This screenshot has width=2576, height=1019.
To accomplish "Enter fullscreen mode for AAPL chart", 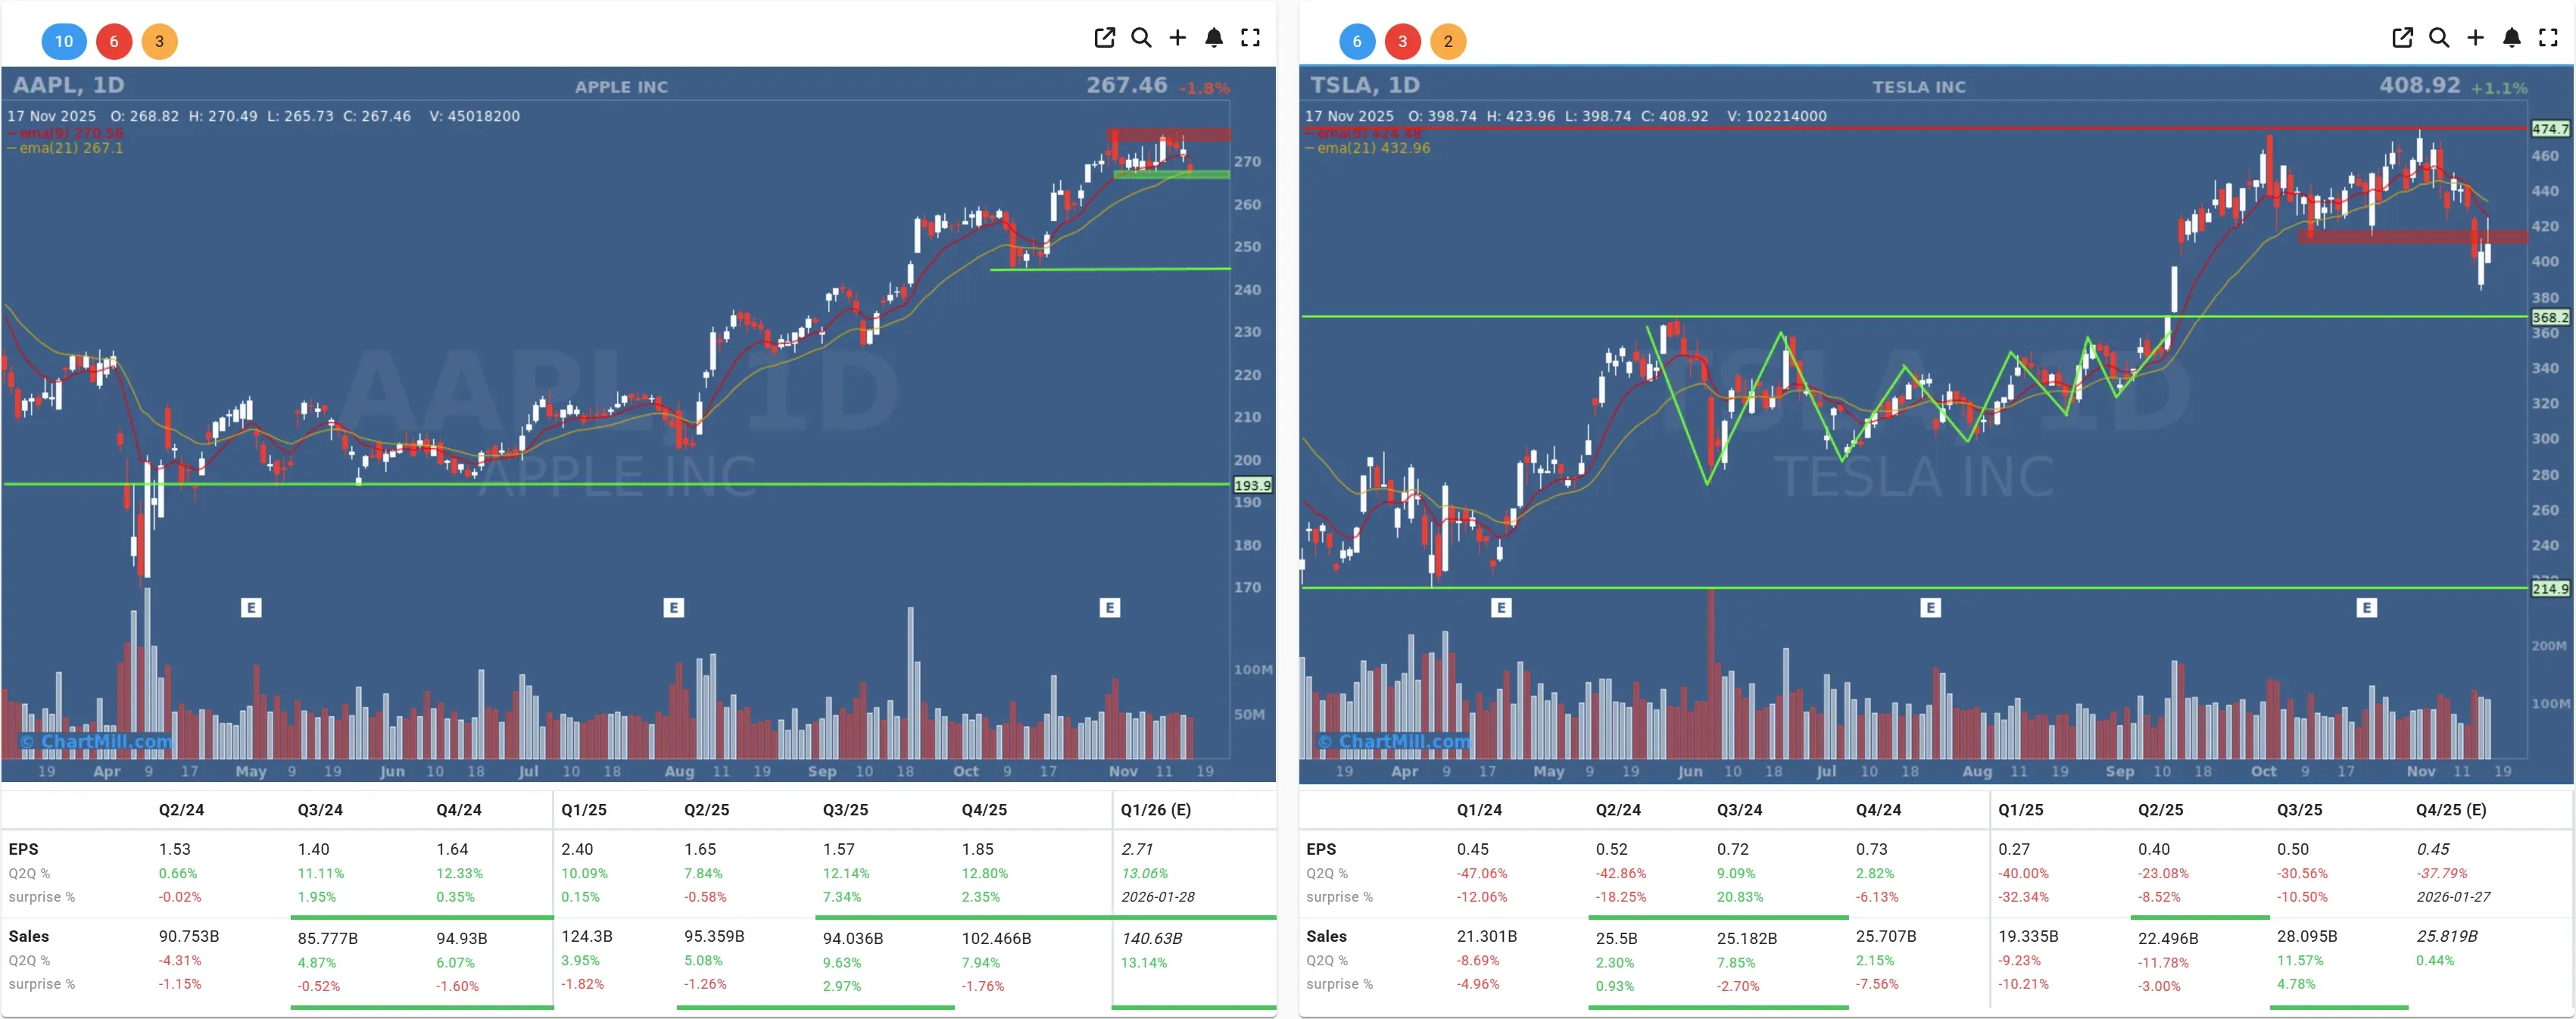I will click(1250, 38).
